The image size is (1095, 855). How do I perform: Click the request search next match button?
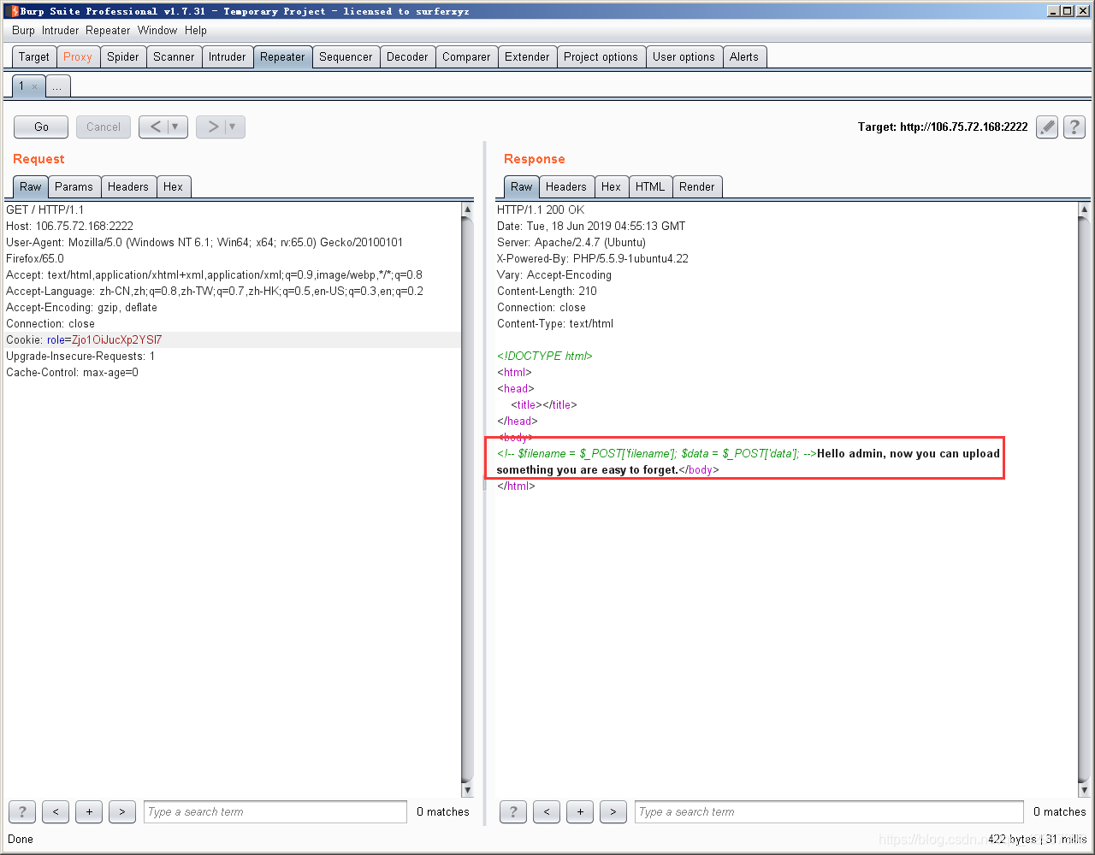122,811
